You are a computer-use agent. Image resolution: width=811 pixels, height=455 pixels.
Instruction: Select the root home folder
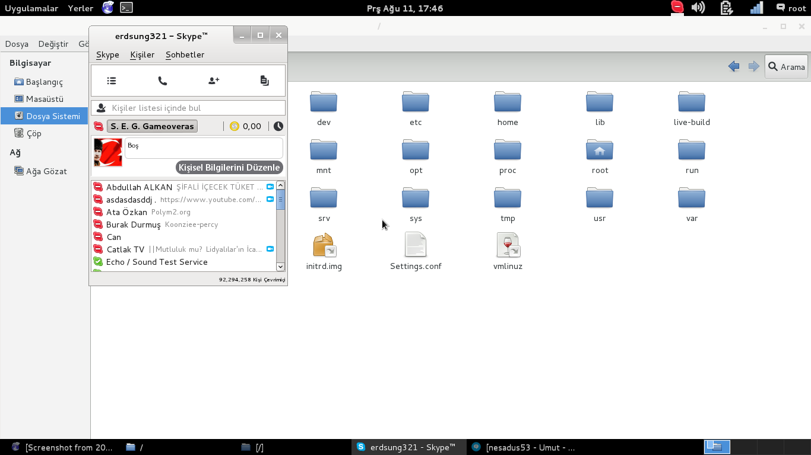[600, 157]
